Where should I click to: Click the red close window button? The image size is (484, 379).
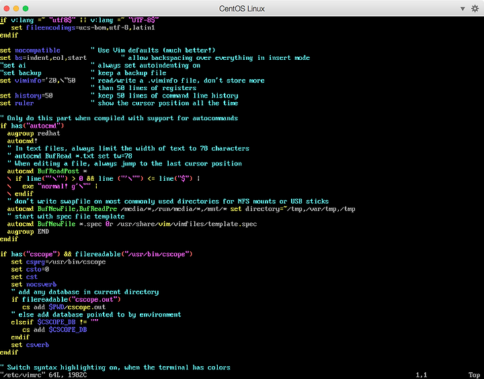coord(7,8)
